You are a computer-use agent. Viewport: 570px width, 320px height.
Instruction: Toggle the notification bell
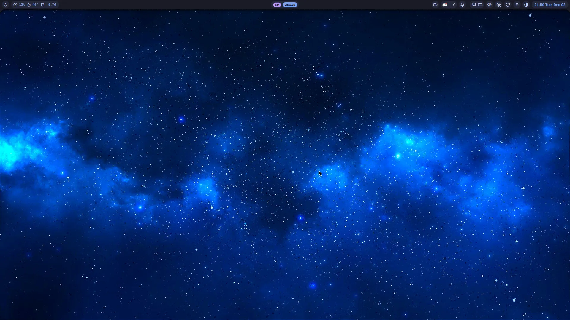(463, 4)
